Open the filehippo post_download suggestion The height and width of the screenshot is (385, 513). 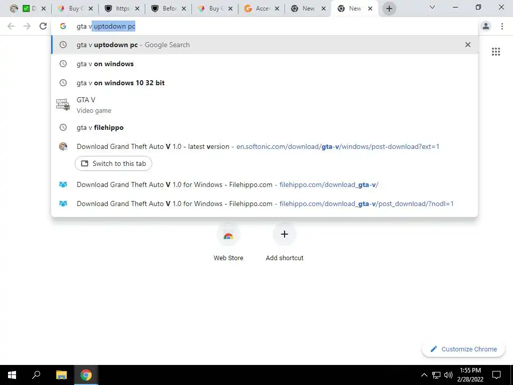265,204
